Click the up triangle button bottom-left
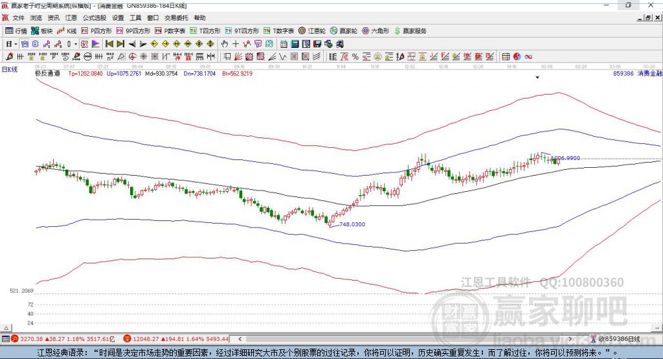Screen dimensions: 663x359 6,328
